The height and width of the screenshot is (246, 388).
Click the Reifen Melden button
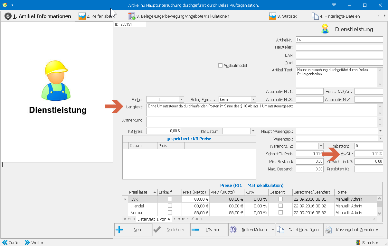click(x=250, y=230)
